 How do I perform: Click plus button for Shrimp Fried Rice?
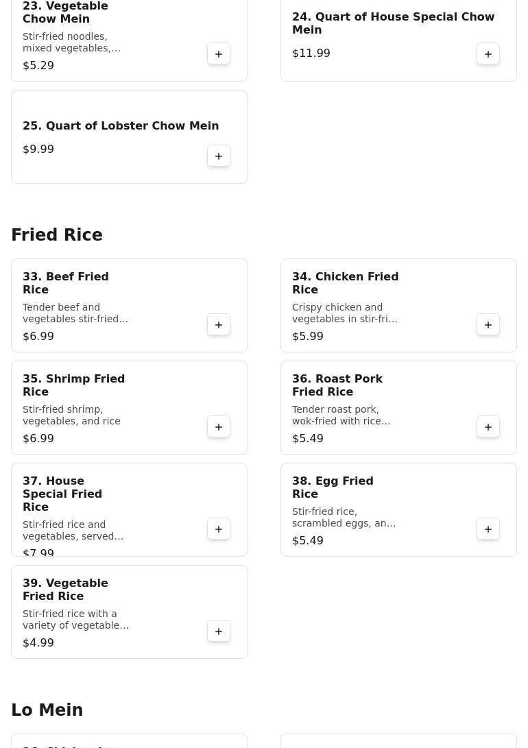[219, 427]
